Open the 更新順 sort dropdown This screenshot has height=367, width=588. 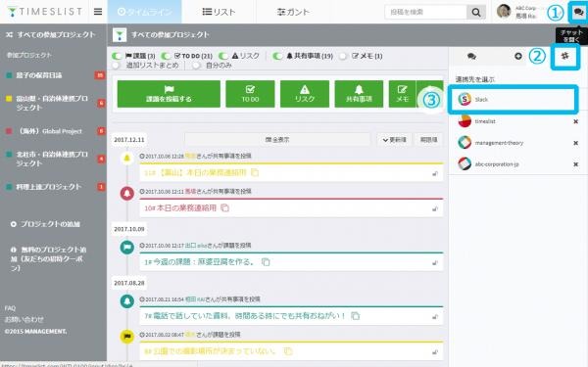coord(394,140)
